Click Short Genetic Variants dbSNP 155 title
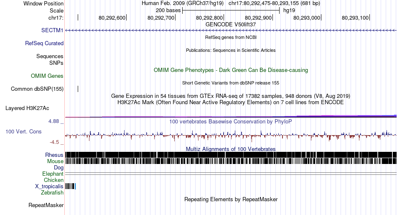The width and height of the screenshot is (397, 215). [231, 83]
